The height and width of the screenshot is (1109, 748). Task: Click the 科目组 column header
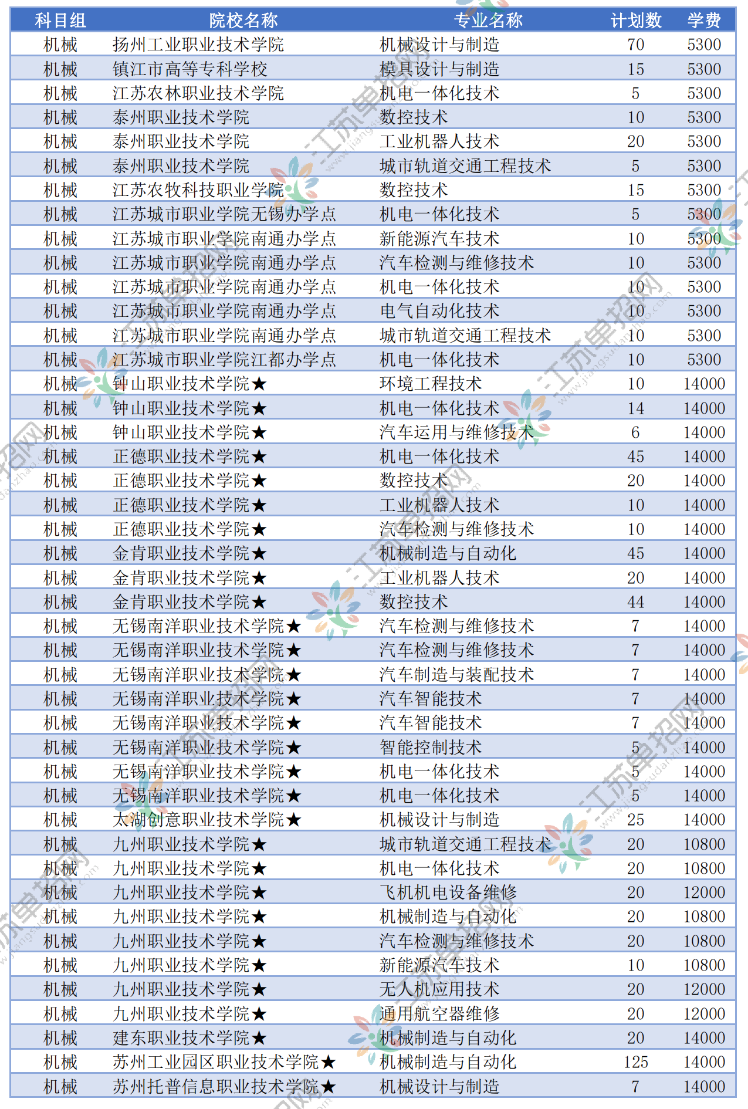pos(60,21)
